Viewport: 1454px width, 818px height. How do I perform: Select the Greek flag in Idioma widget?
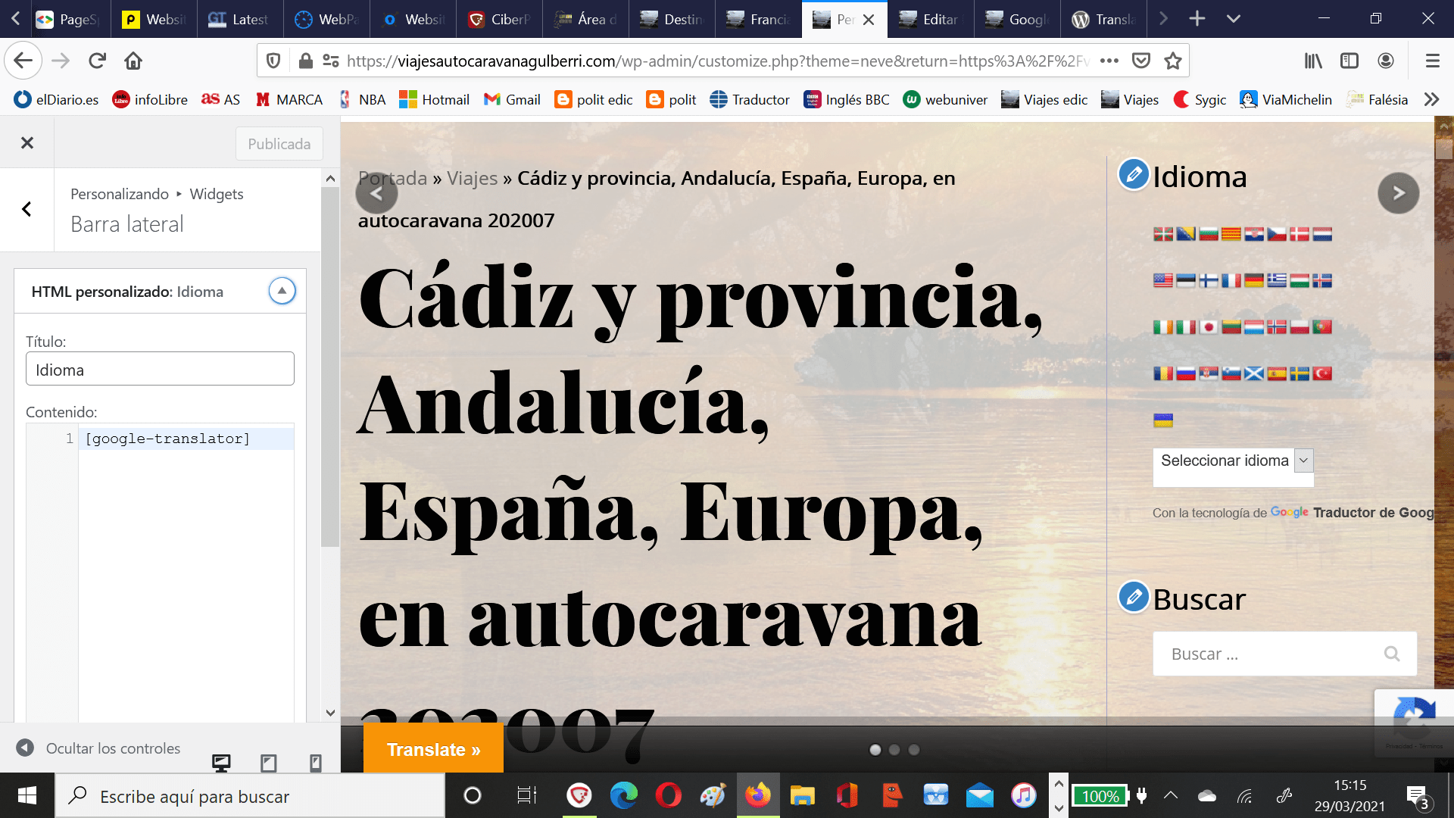point(1277,281)
